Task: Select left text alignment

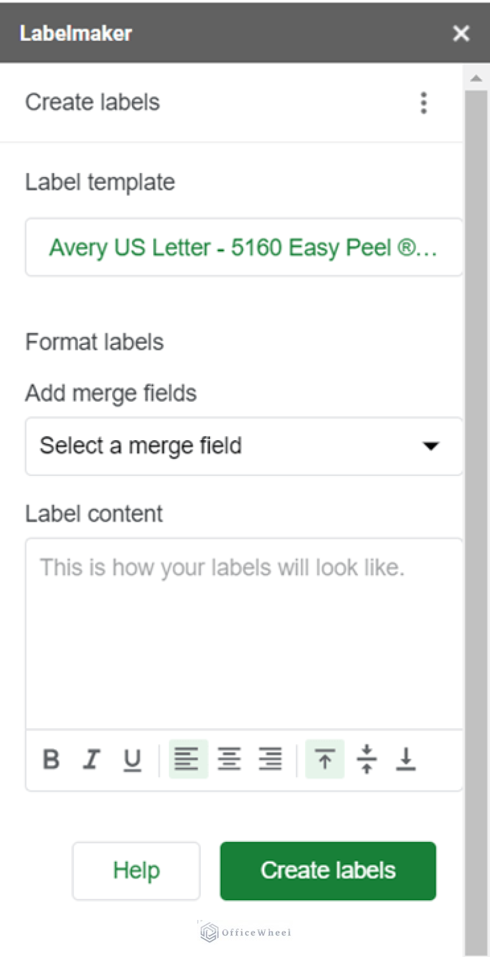Action: click(188, 759)
